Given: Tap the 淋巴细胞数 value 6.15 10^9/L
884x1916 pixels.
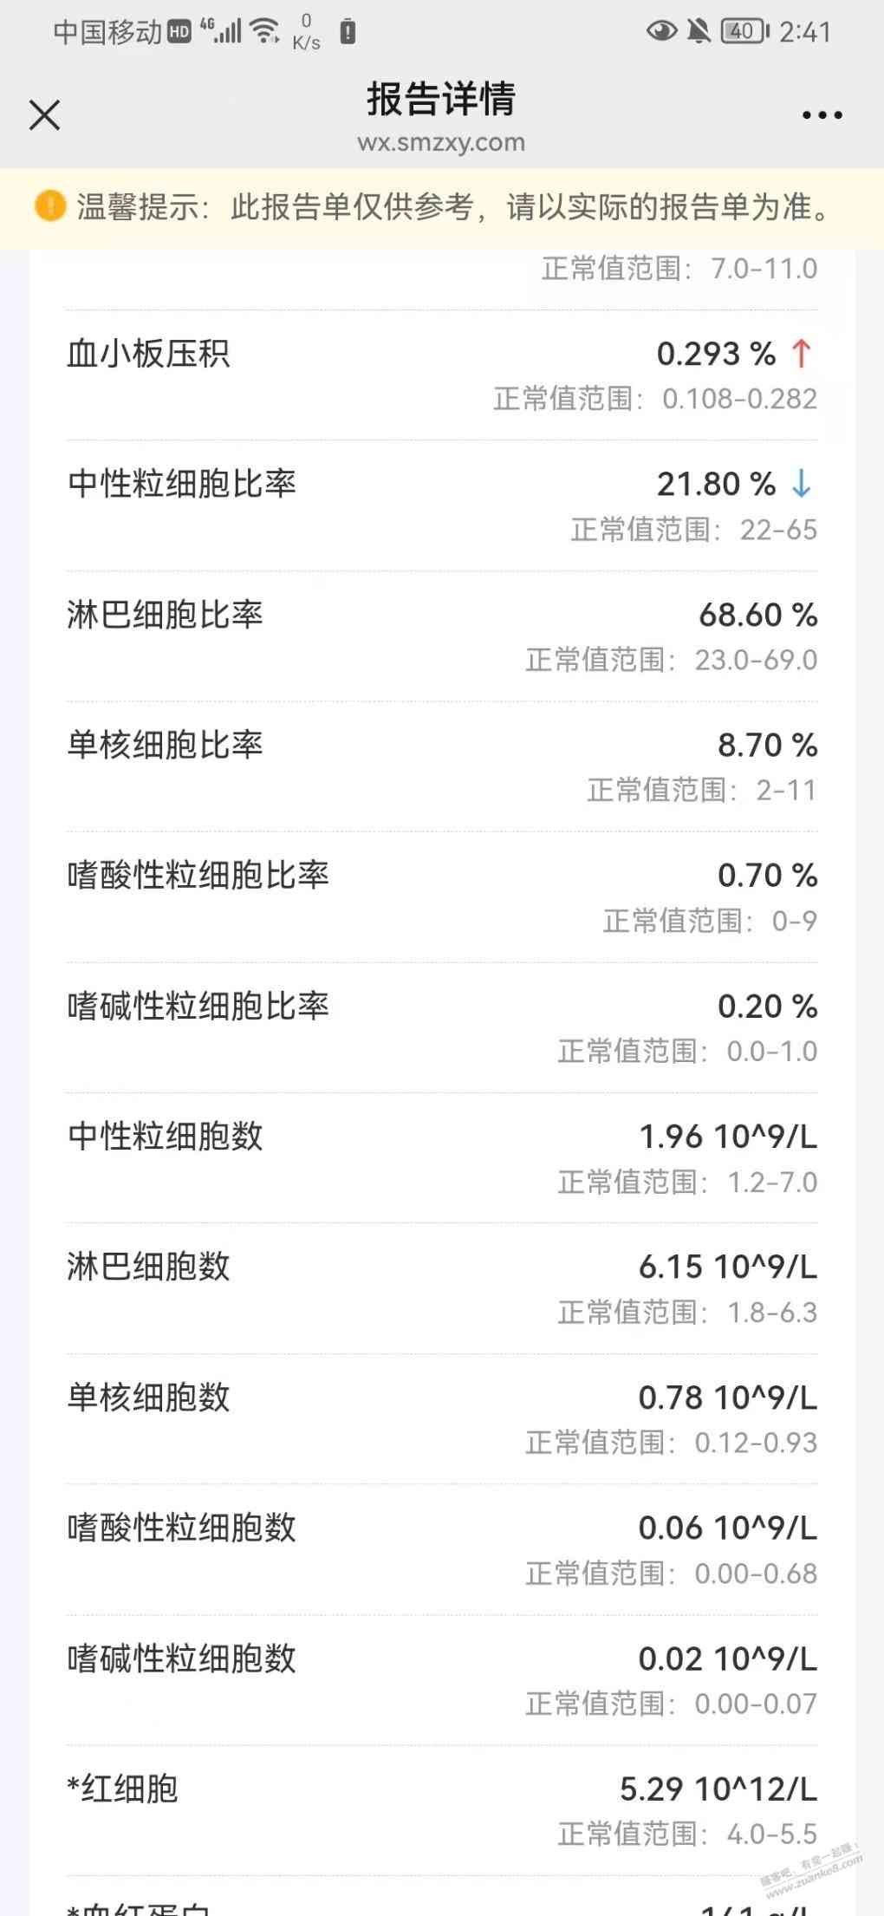Looking at the screenshot, I should [x=728, y=1267].
